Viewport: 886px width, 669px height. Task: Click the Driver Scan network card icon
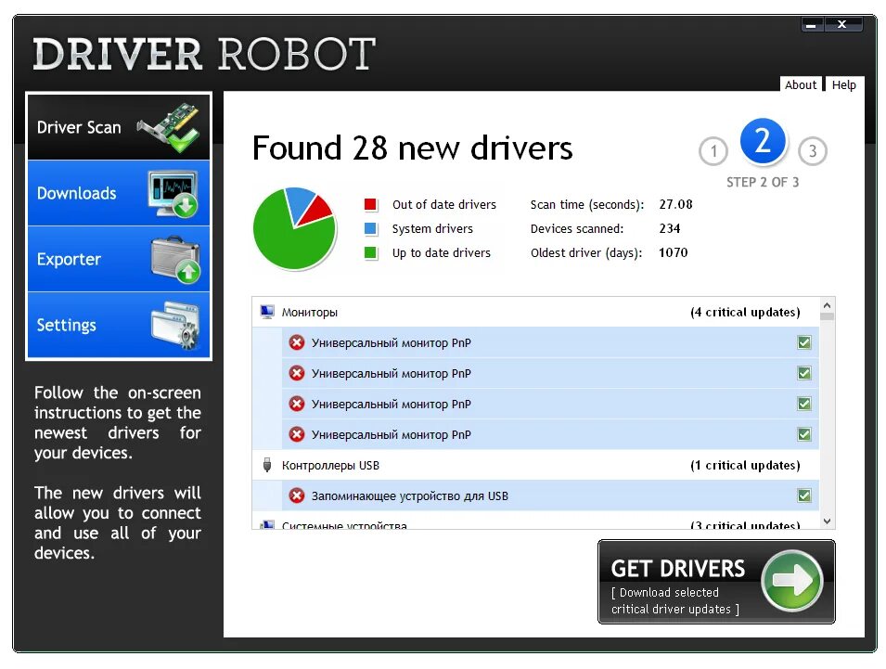pos(170,128)
